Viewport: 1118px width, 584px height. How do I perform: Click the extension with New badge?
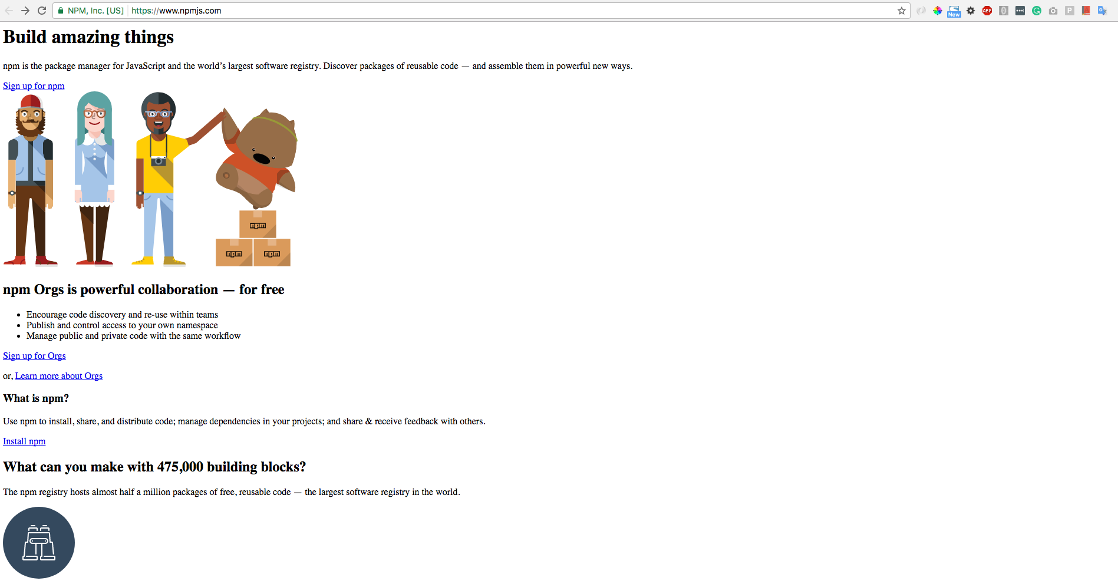pyautogui.click(x=954, y=11)
